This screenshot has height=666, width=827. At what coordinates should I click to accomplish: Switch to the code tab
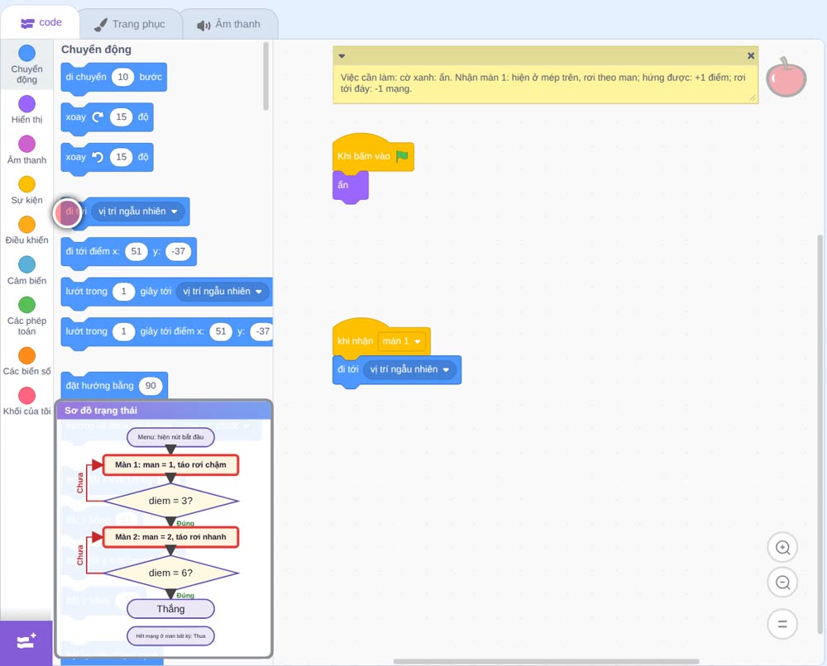pos(41,22)
